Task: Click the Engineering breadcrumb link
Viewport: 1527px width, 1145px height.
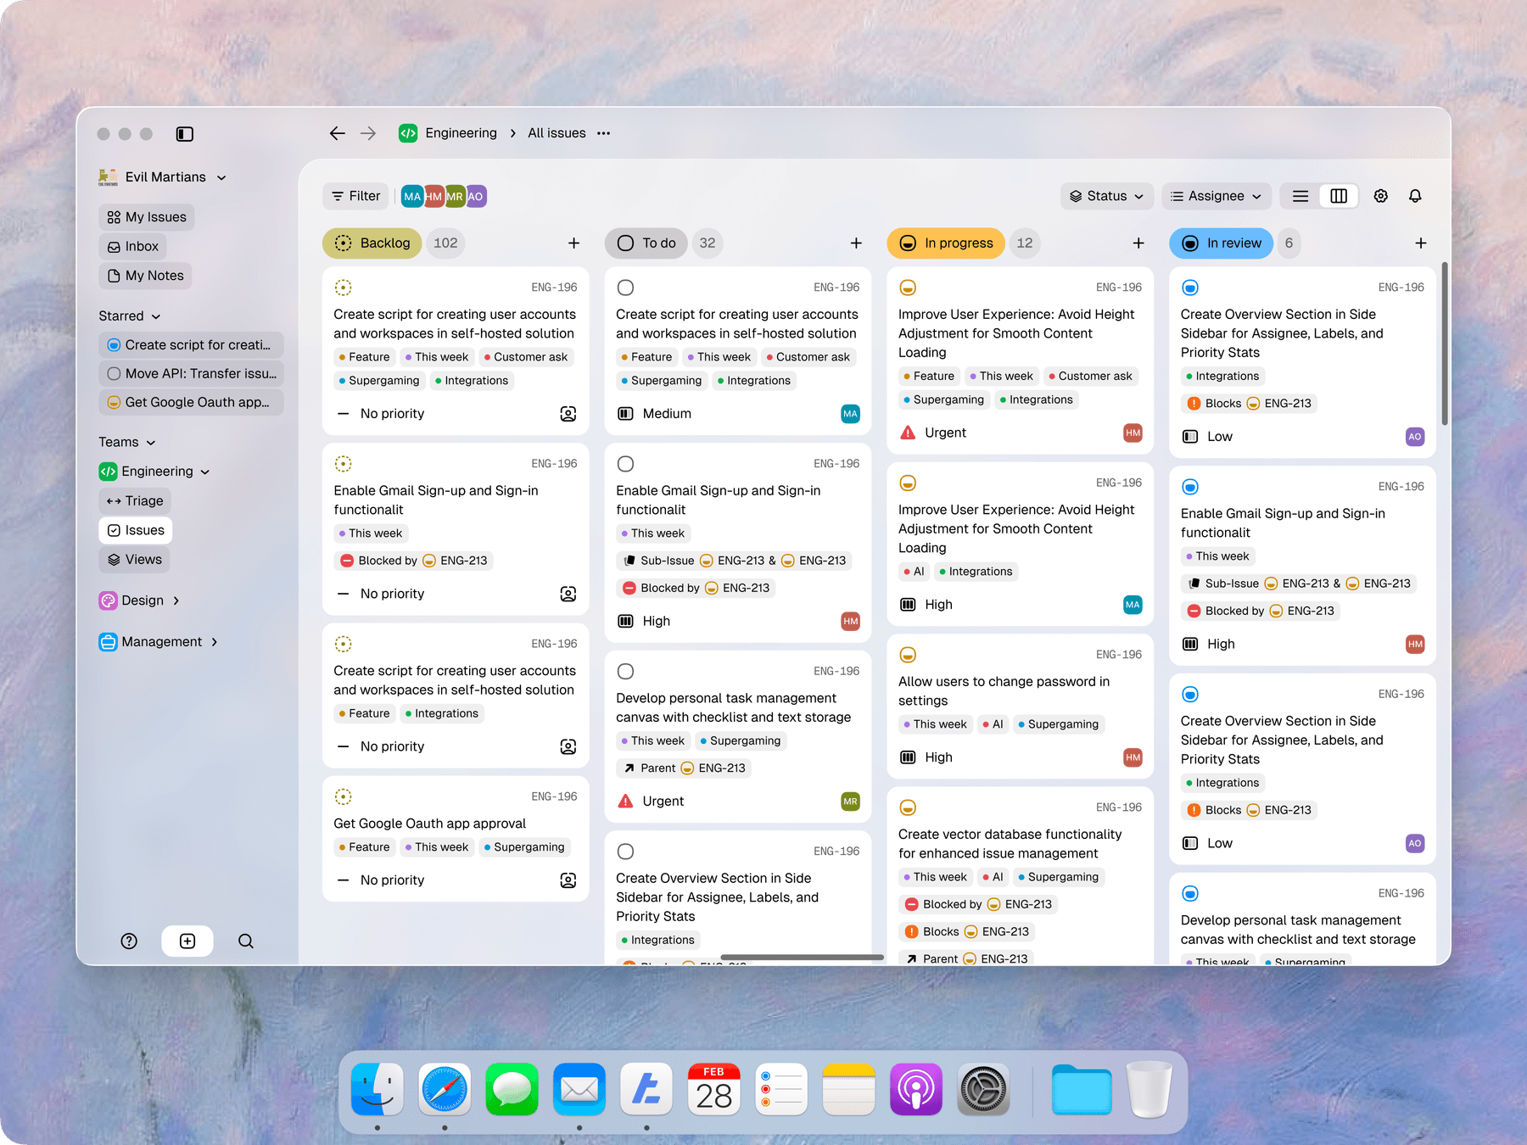Action: (461, 133)
